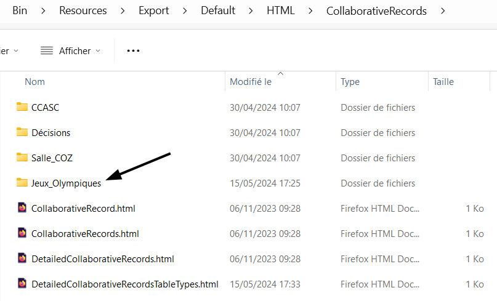Sort by the Modifié le column
Image resolution: width=497 pixels, height=301 pixels.
click(x=251, y=82)
